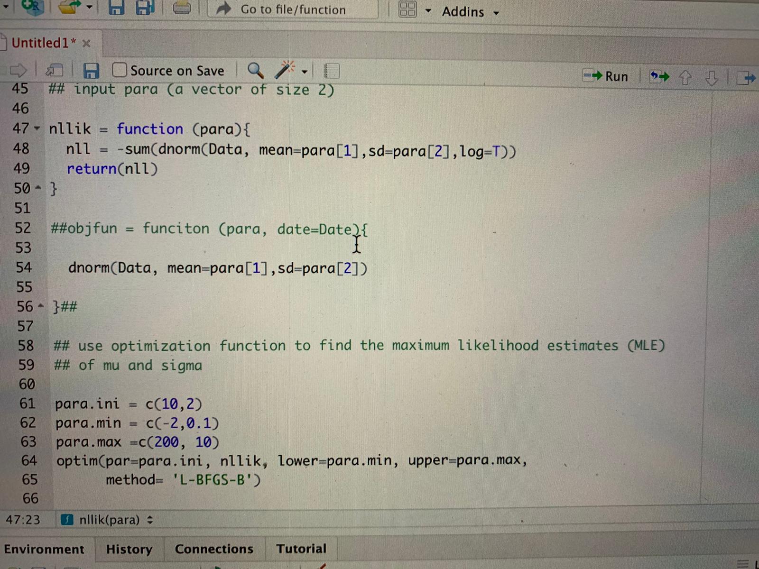This screenshot has width=759, height=569.
Task: Click inside the Go to file/function search box
Action: point(293,9)
